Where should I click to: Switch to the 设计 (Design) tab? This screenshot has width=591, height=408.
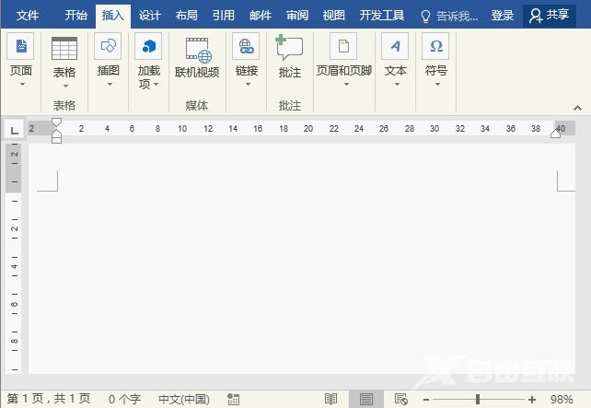[x=149, y=16]
